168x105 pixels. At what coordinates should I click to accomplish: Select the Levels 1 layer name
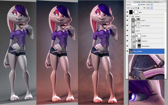click(x=144, y=36)
